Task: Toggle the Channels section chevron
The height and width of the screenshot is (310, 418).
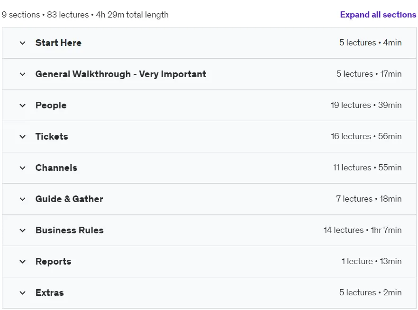Action: (23, 168)
